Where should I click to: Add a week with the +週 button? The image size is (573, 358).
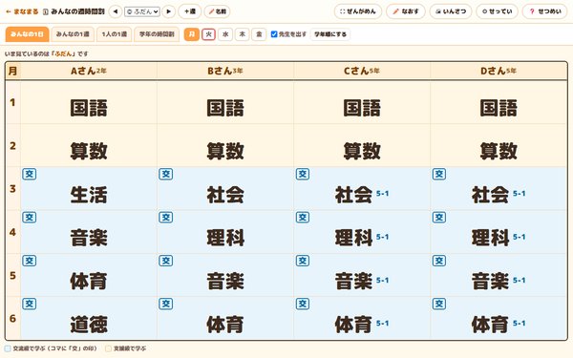pos(190,11)
